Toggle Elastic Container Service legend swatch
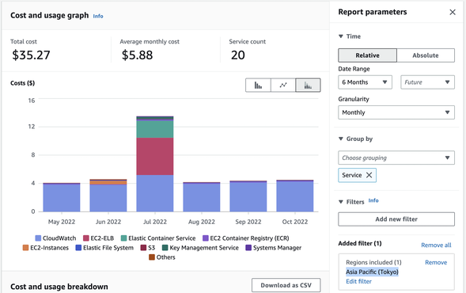The image size is (466, 293). point(123,238)
